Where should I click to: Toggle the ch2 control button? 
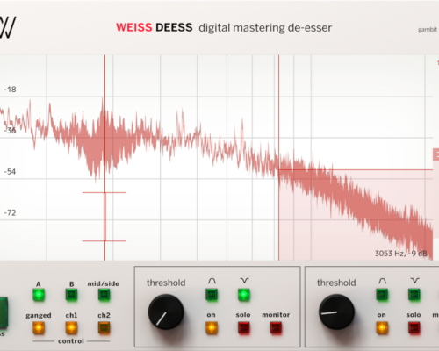click(x=104, y=327)
